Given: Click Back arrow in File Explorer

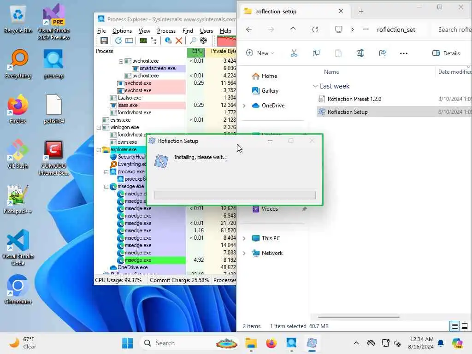Looking at the screenshot, I should (248, 29).
